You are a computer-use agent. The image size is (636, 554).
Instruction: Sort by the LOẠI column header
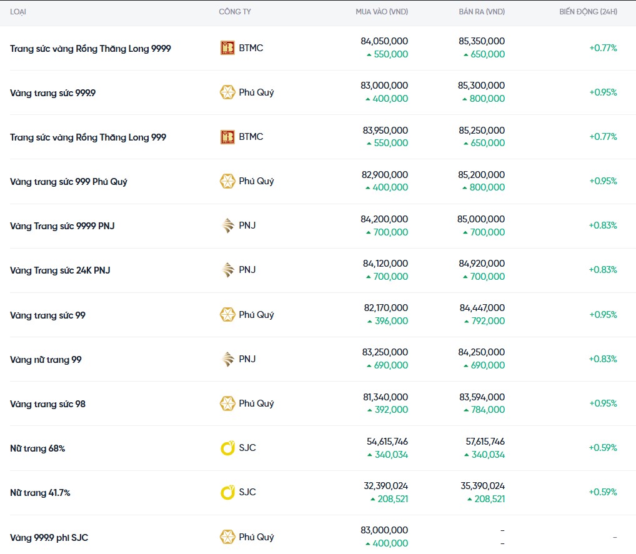[x=18, y=12]
